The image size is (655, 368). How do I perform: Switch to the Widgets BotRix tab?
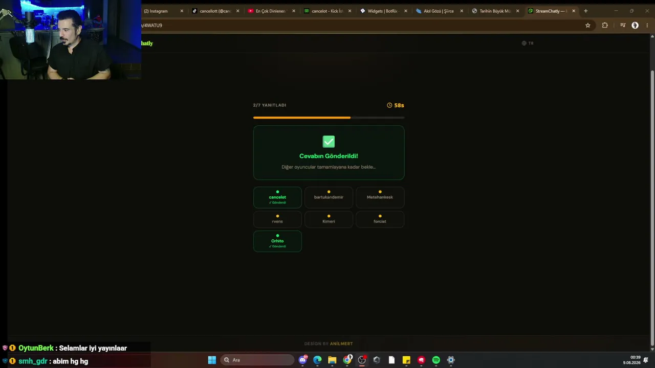click(384, 11)
